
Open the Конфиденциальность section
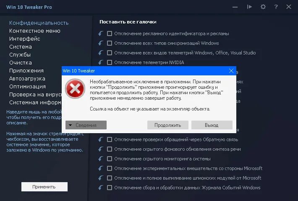pyautogui.click(x=39, y=23)
